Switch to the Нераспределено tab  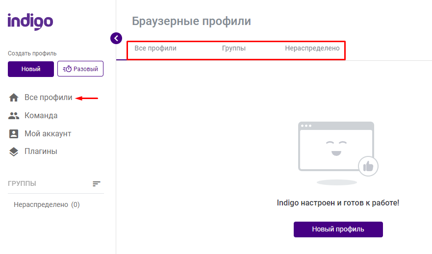click(312, 48)
